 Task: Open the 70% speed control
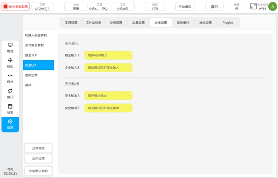155,6
